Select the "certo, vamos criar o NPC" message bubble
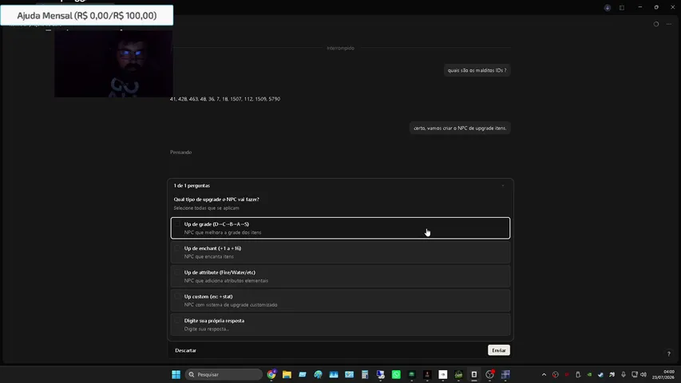 (460, 128)
